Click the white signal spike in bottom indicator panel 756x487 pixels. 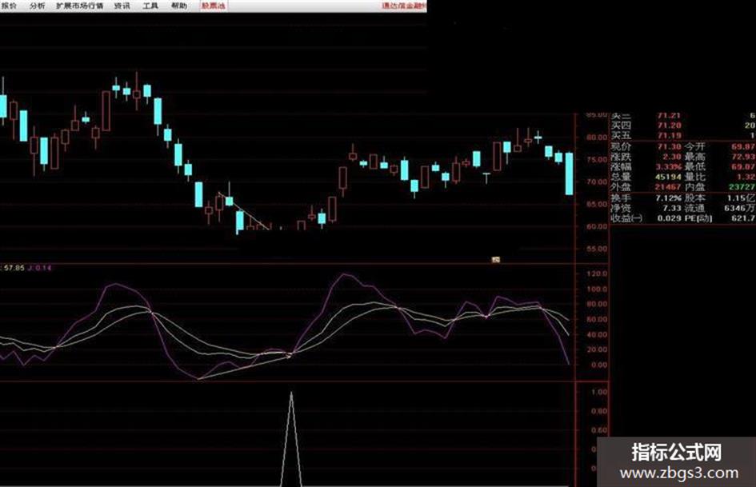point(291,437)
